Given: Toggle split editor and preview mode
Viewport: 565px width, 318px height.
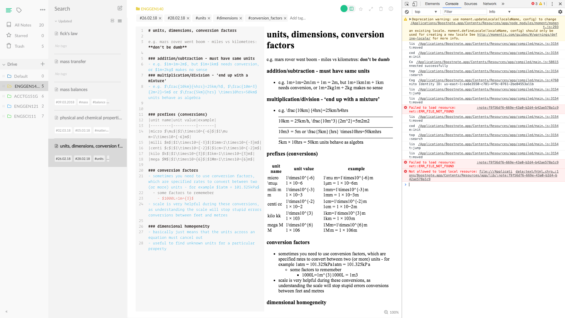Looking at the screenshot, I should point(351,9).
